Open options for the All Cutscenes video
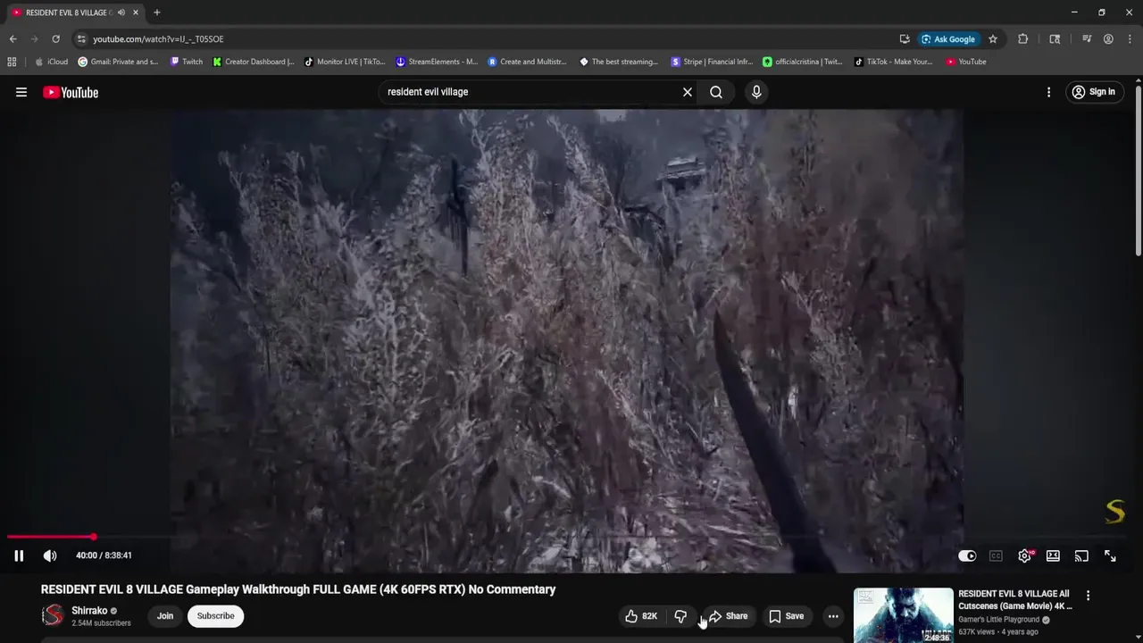 (1088, 596)
